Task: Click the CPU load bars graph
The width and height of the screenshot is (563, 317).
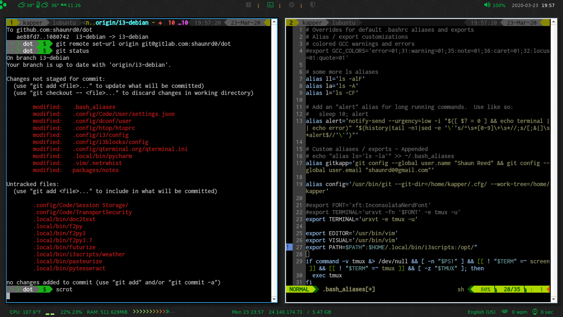Action: click(50, 314)
